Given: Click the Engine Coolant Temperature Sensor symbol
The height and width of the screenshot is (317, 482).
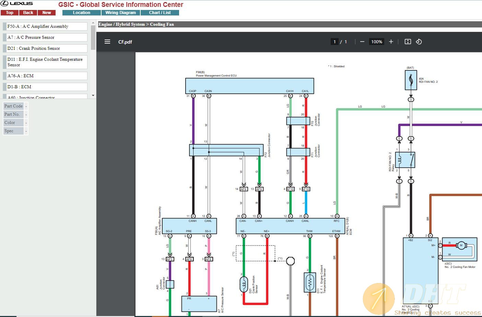Looking at the screenshot, I should tap(310, 282).
